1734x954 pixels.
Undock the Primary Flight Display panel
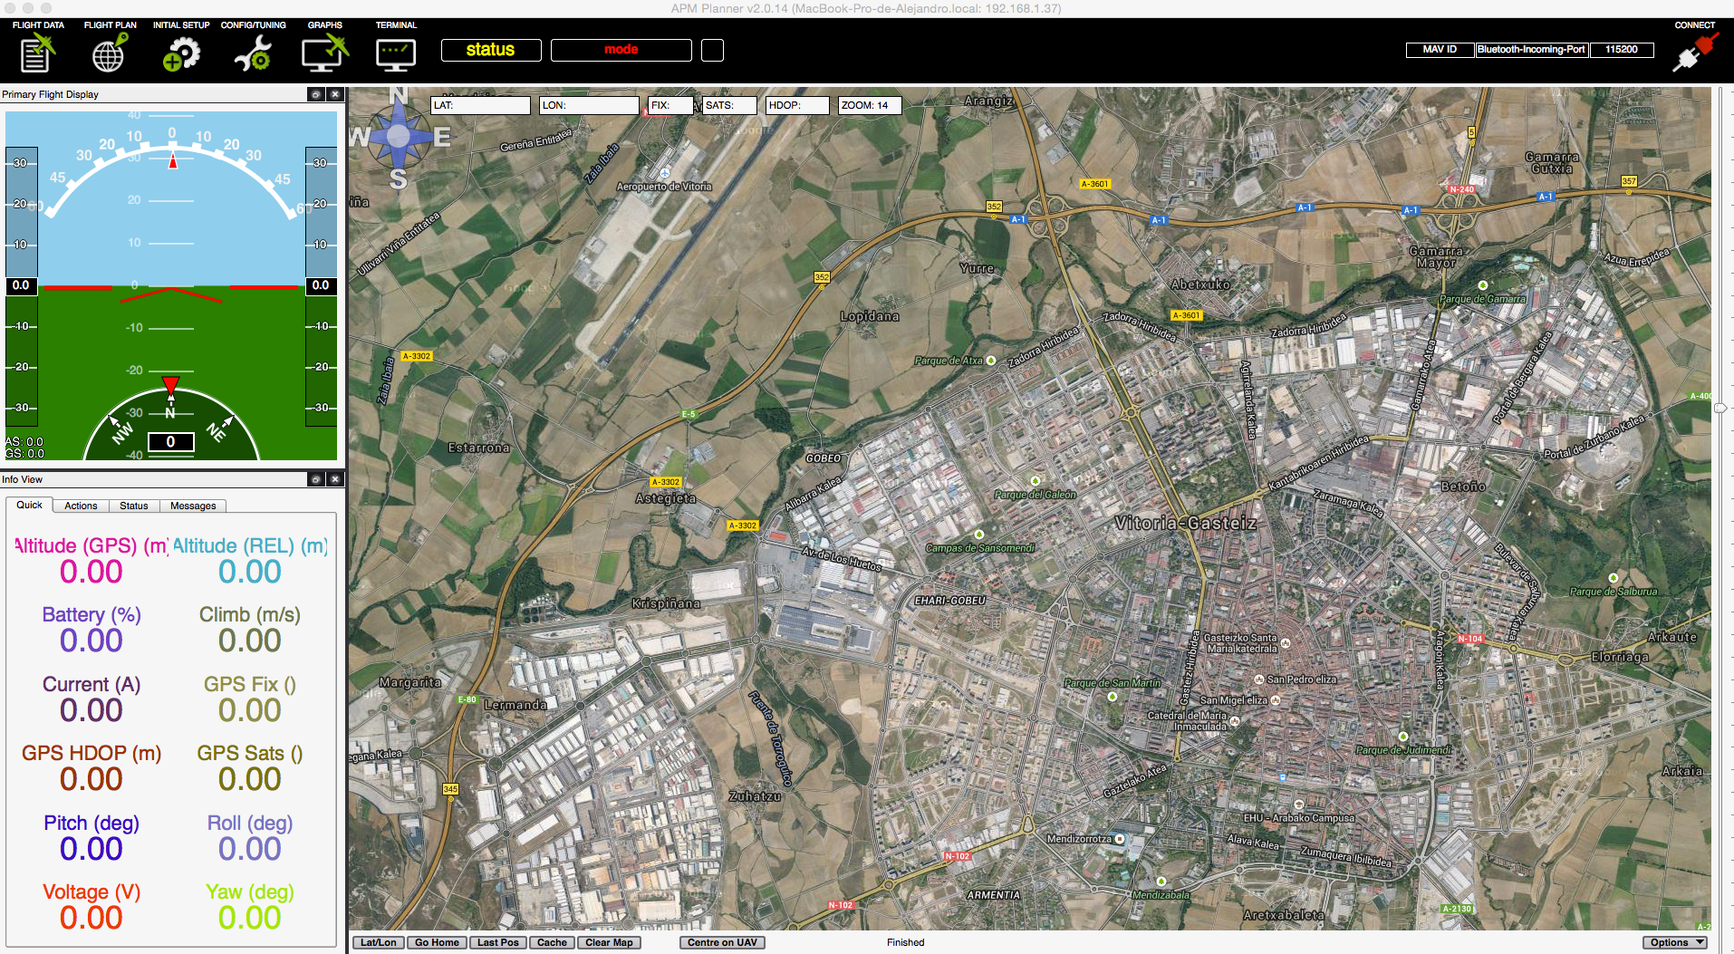pos(315,94)
